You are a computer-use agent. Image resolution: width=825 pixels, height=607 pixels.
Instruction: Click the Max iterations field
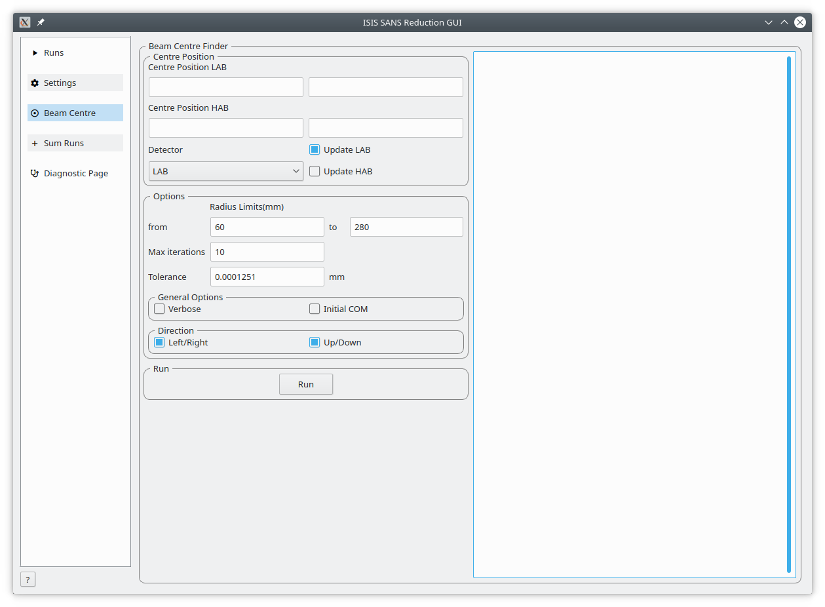(x=267, y=252)
